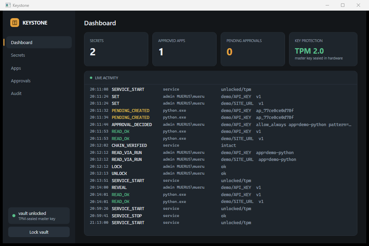Click READ_OK at 20:11:53 for demo/API_KEY

pyautogui.click(x=121, y=131)
